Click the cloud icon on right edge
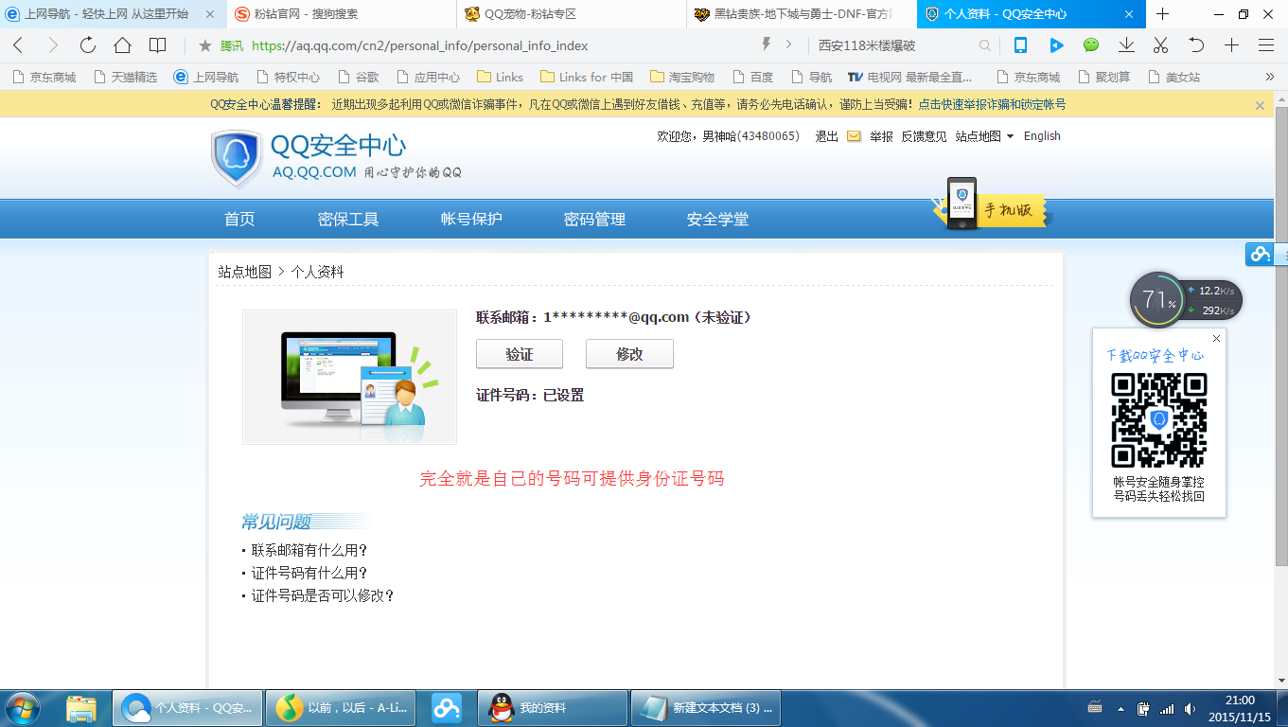The image size is (1288, 727). click(1260, 254)
